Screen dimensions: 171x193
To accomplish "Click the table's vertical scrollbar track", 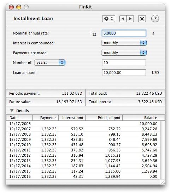I will 162,150.
